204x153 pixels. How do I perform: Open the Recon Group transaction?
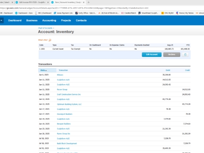(x=62, y=90)
